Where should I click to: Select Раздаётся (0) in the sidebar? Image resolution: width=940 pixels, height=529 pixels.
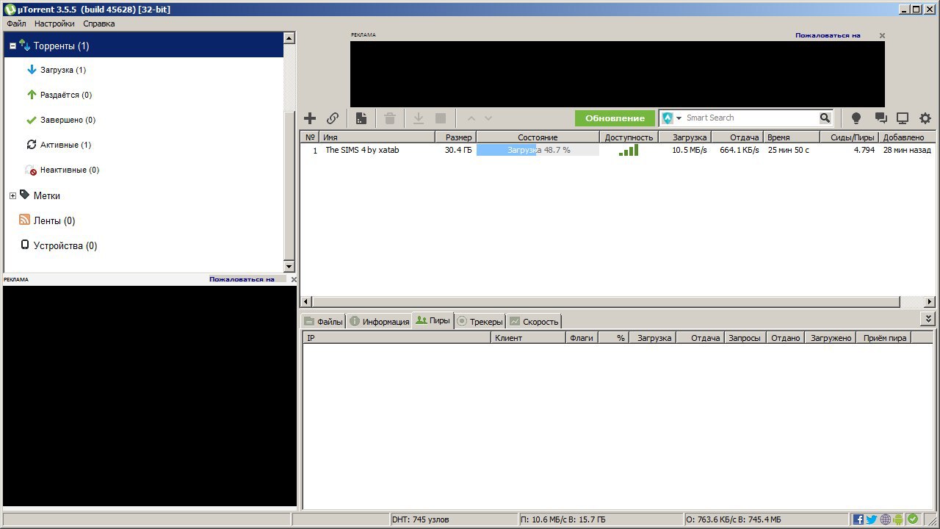65,96
